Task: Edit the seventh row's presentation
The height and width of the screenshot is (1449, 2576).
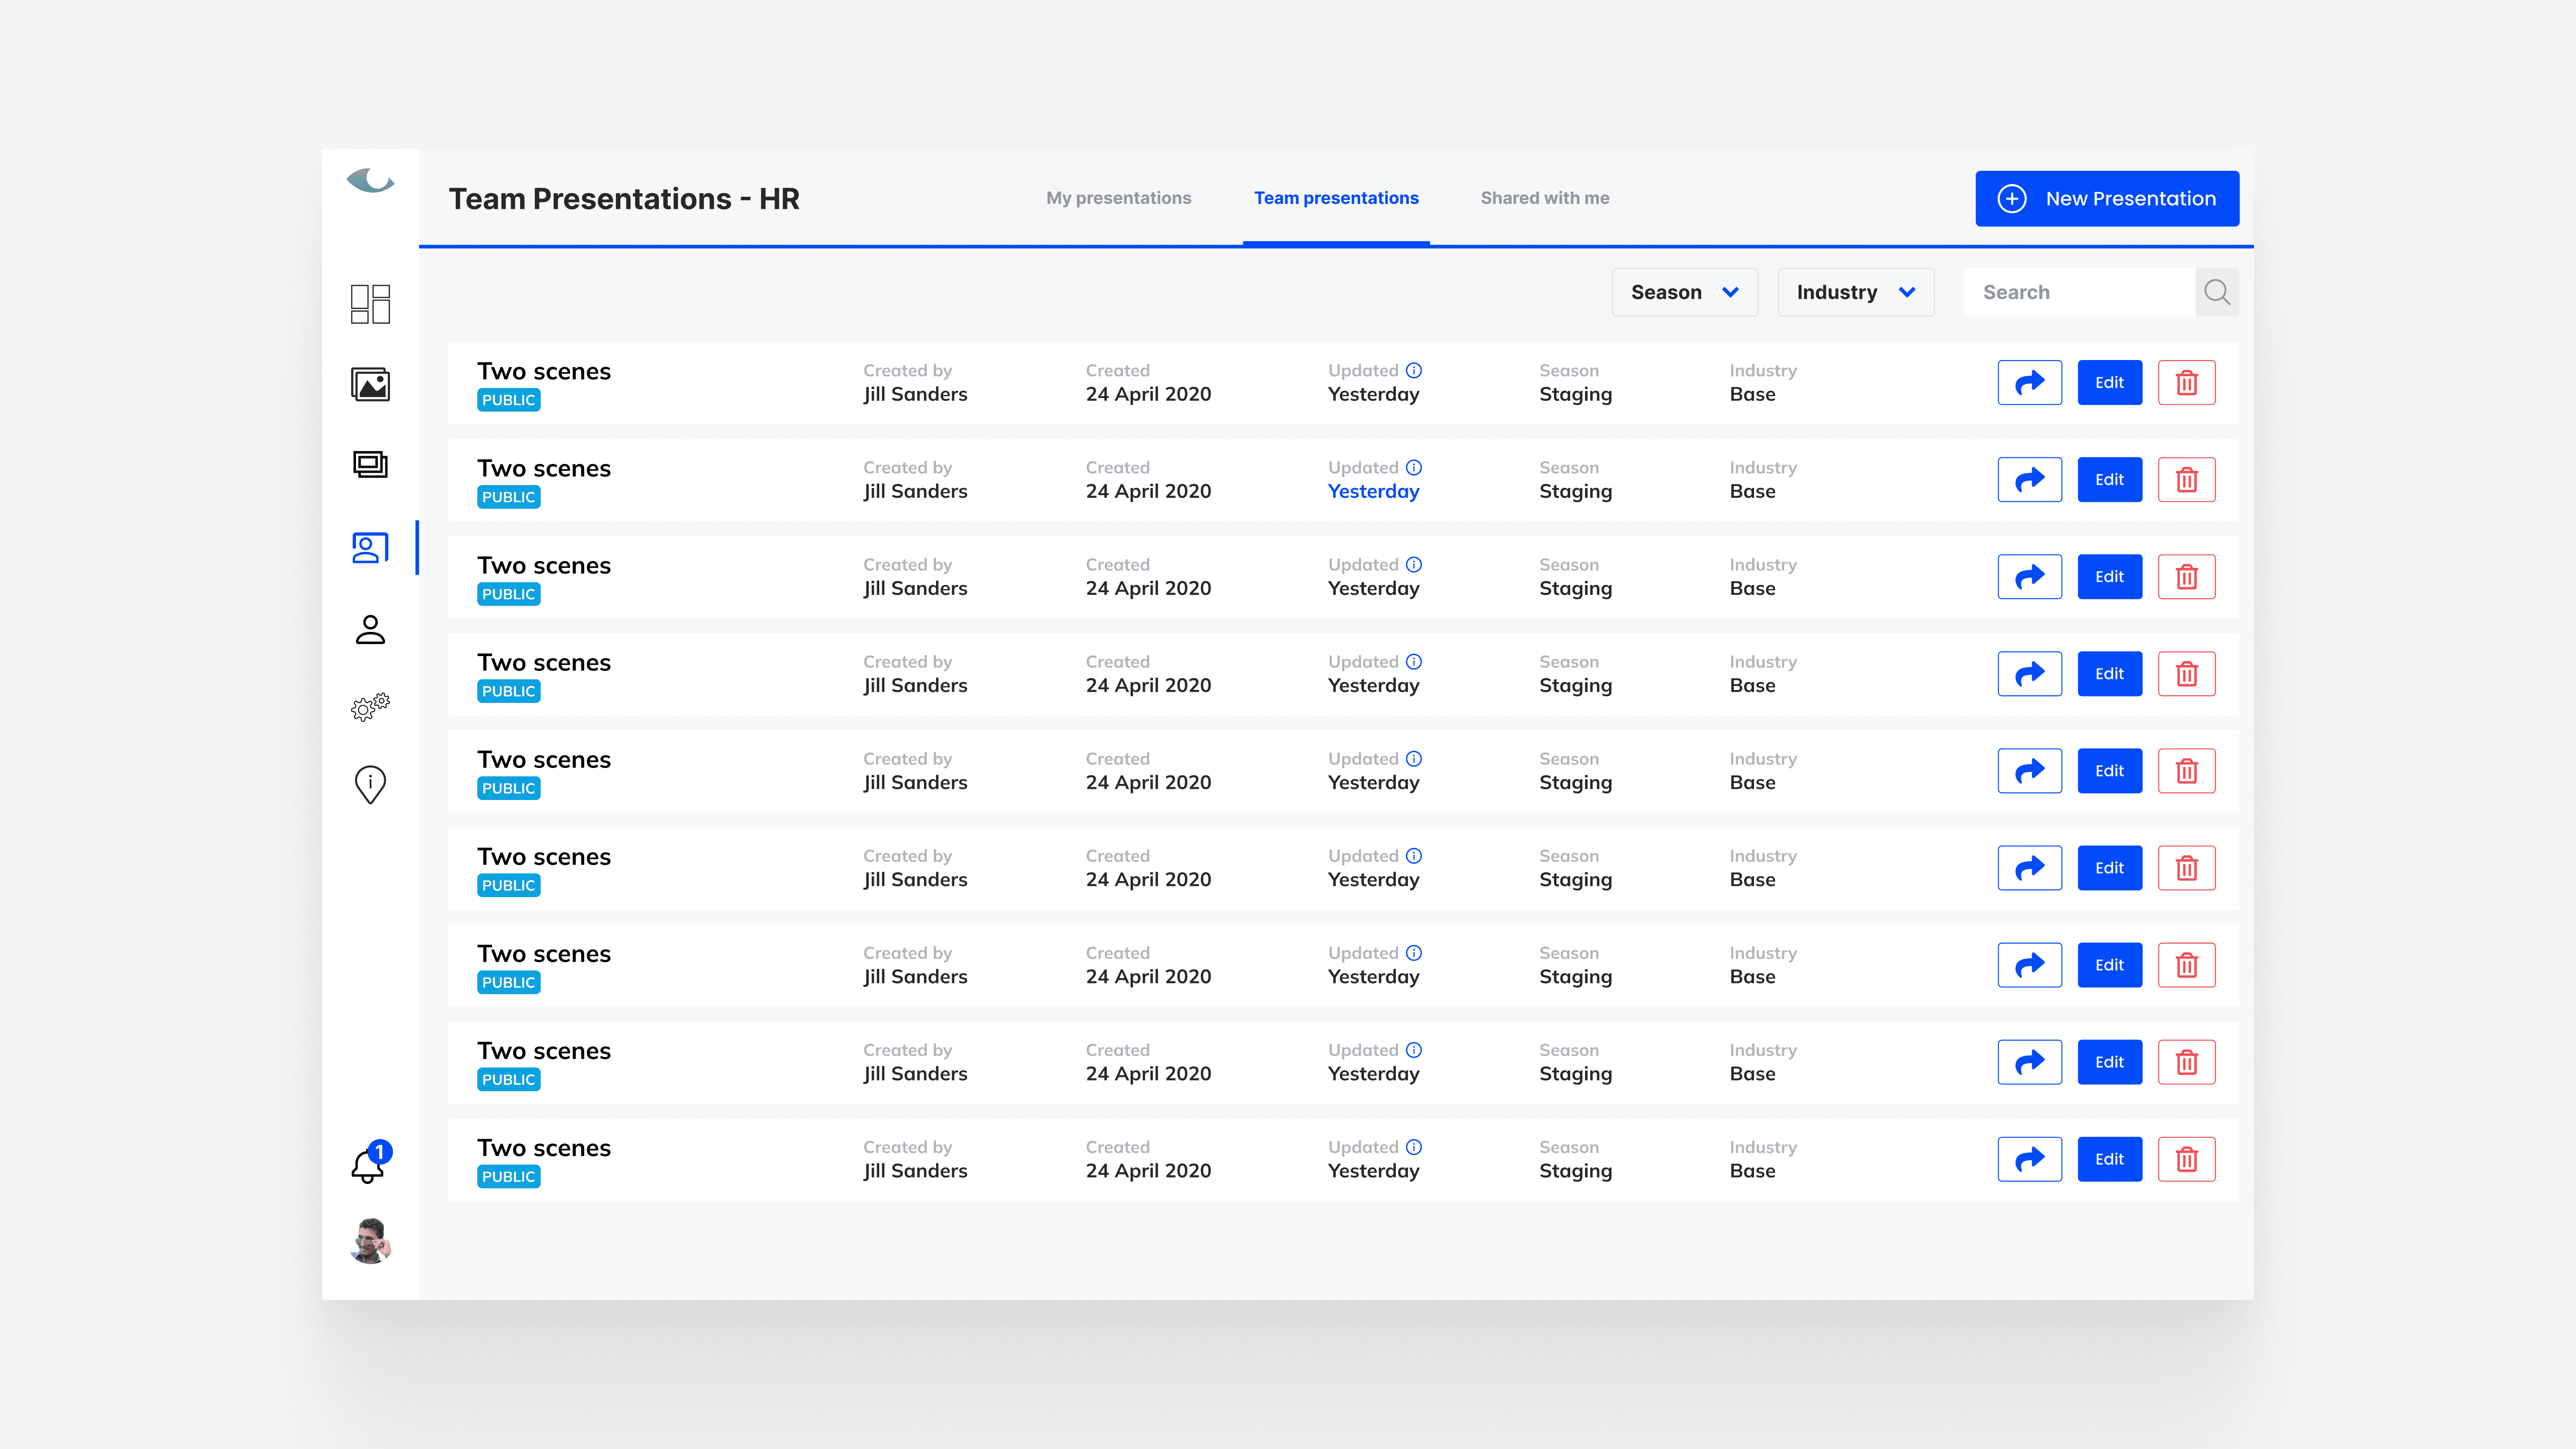Action: 2110,964
